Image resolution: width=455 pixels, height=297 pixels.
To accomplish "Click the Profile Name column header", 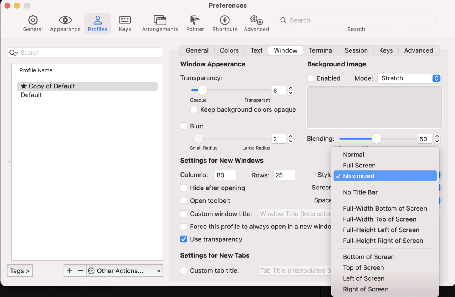I will coord(87,70).
